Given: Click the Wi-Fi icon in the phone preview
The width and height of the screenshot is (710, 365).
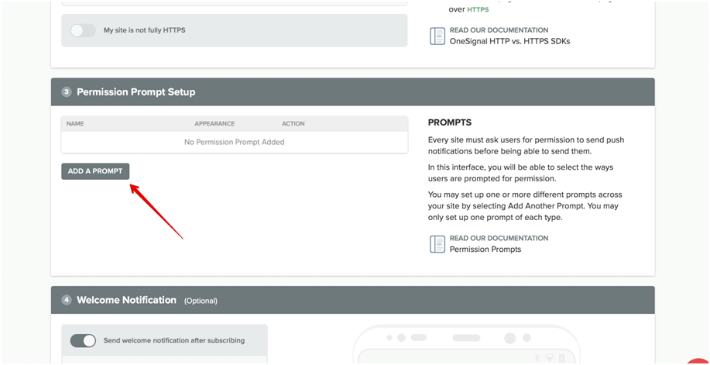Looking at the screenshot, I should [549, 359].
